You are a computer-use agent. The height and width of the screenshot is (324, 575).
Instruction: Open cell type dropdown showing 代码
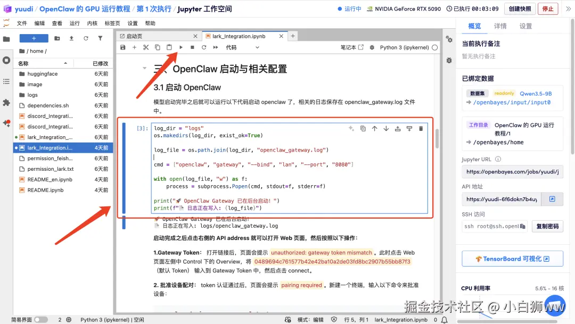[242, 47]
